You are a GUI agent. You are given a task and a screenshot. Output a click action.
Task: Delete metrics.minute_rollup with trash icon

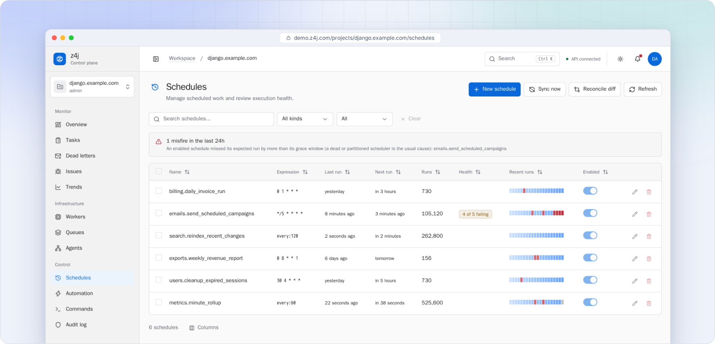click(x=649, y=303)
